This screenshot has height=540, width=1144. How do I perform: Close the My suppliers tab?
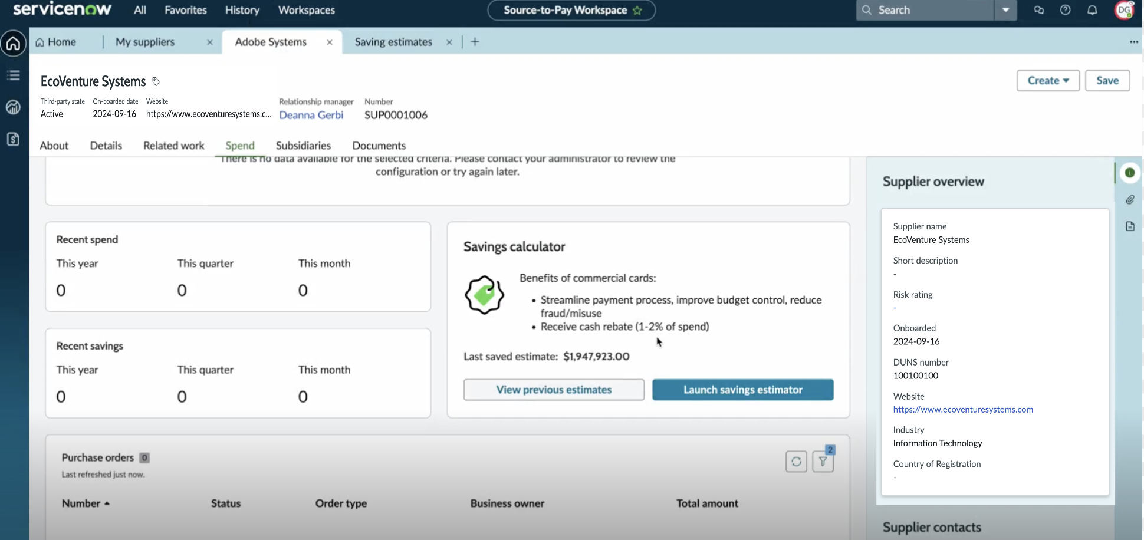210,42
